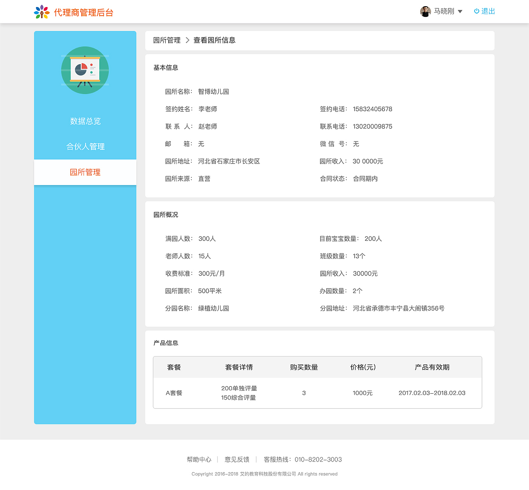529x490 pixels.
Task: Click the 园所管理 breadcrumb link
Action: click(167, 40)
